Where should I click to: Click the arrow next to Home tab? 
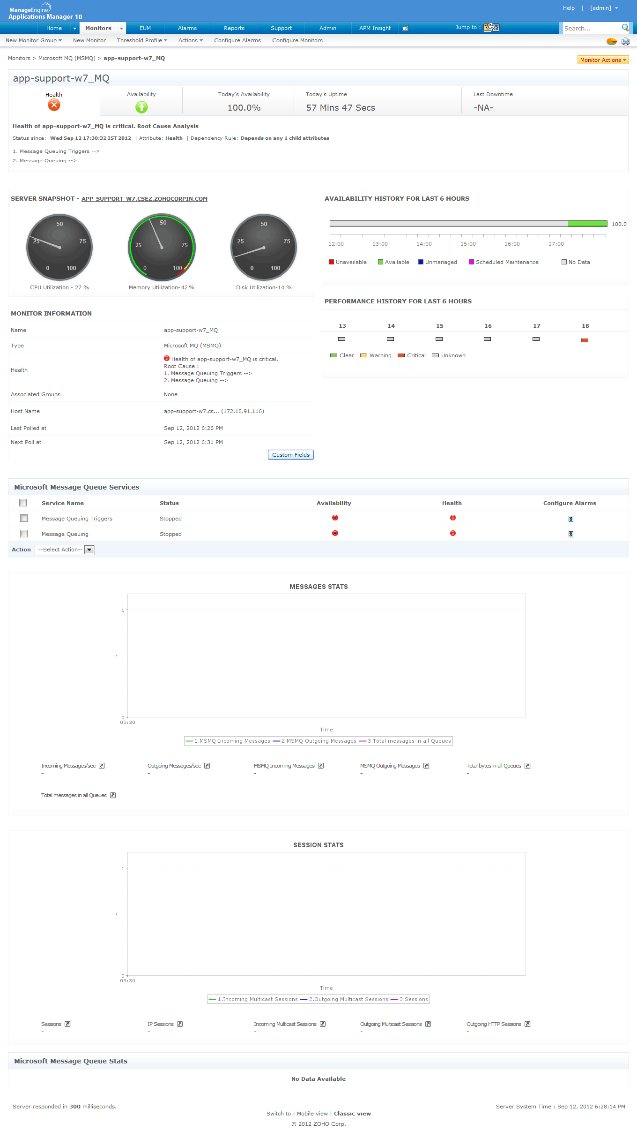pyautogui.click(x=74, y=29)
